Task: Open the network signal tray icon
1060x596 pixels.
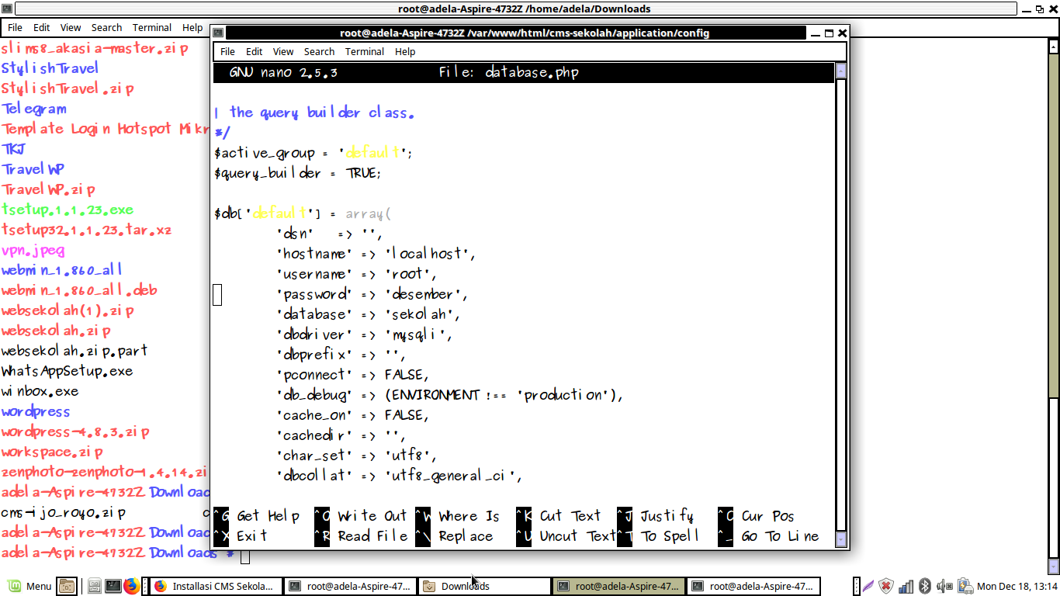Action: [906, 586]
